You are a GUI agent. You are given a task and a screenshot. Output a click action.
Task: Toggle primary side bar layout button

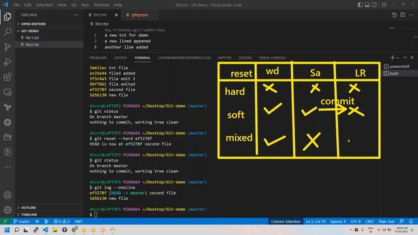pos(360,5)
